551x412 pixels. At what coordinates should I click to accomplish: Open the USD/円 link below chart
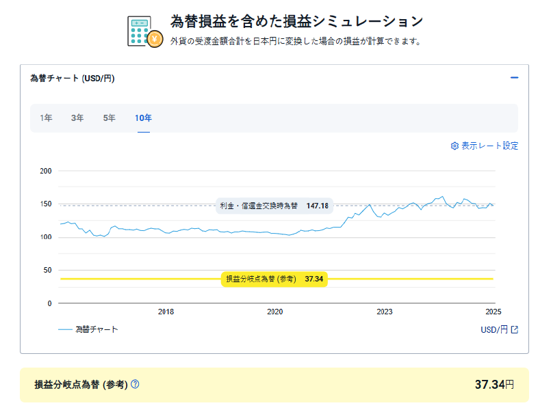tap(494, 329)
